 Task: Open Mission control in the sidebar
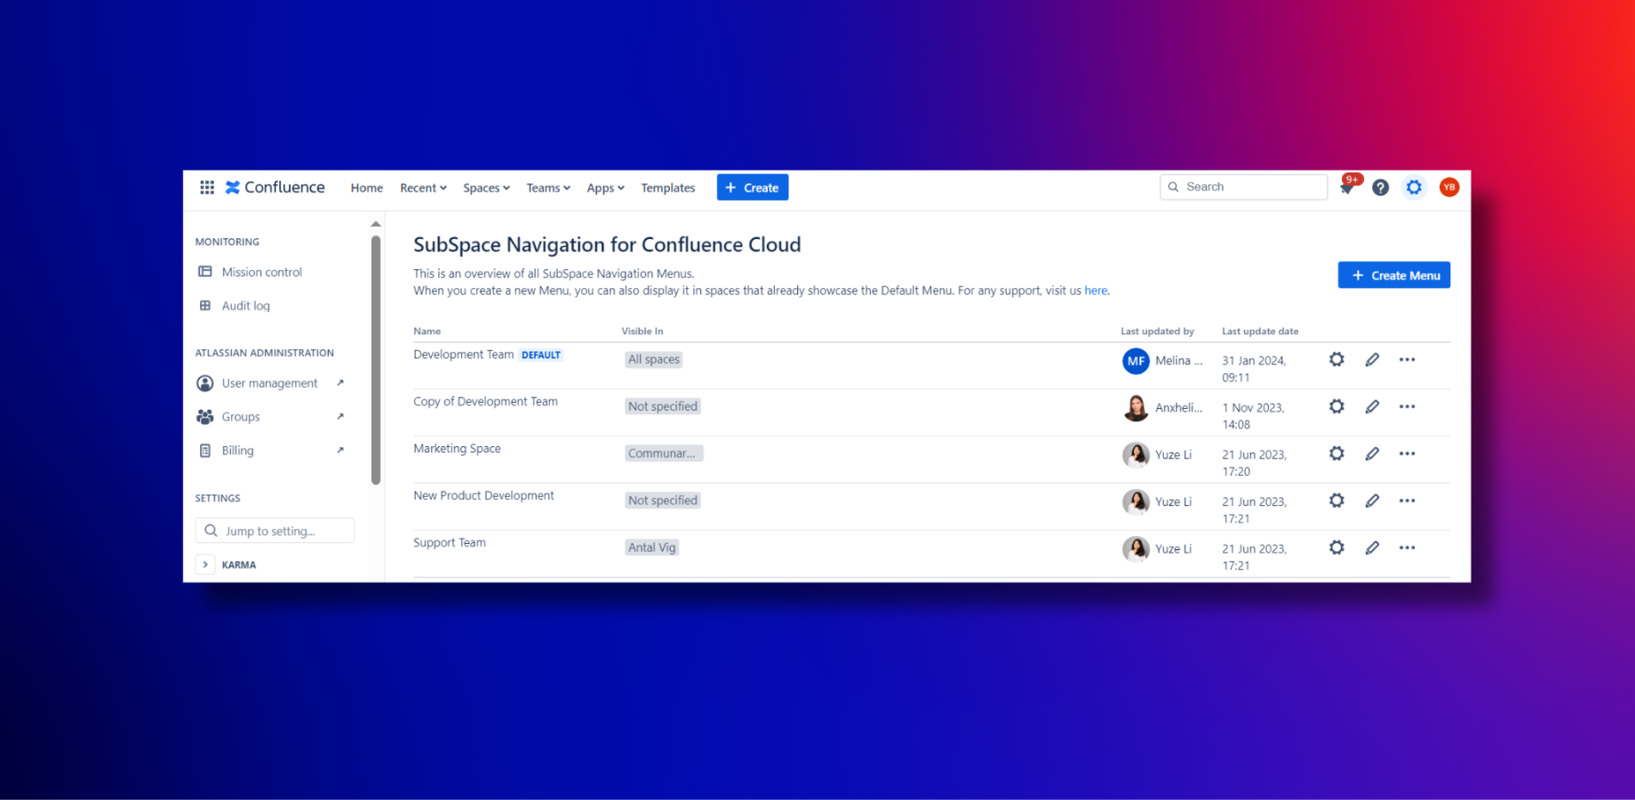[x=262, y=272]
